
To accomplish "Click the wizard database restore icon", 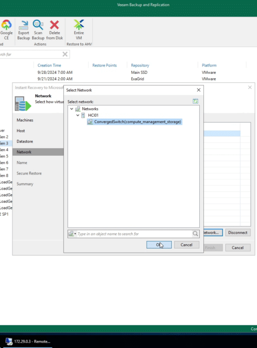I will coord(22,103).
